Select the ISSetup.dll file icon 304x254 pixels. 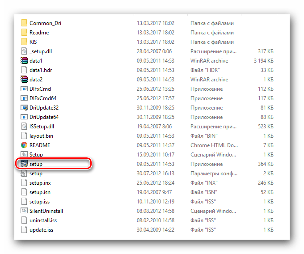coord(24,127)
